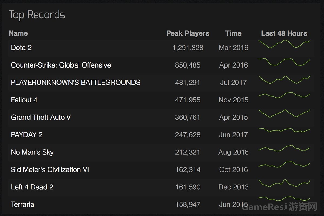Image resolution: width=324 pixels, height=216 pixels.
Task: Select the Aug 2016 time cell
Action: (x=234, y=152)
